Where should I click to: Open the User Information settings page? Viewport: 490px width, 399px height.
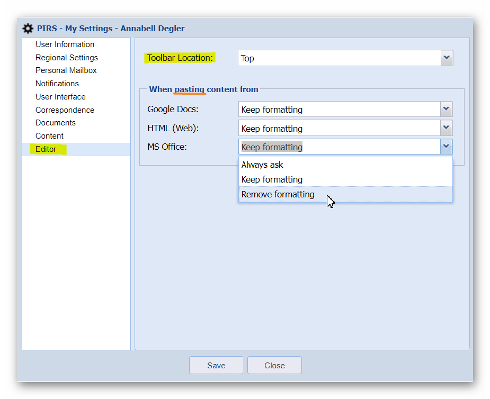click(x=65, y=44)
